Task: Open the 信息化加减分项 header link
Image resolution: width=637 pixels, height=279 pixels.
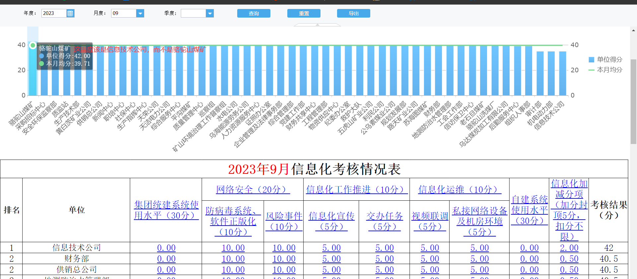Action: point(569,210)
